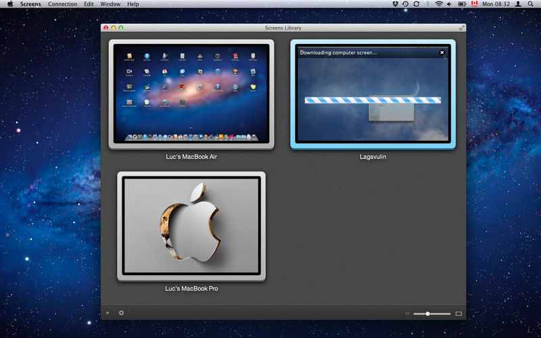Select Luc's MacBook Air screen thumbnail
Viewport: 541px width, 338px height.
191,94
